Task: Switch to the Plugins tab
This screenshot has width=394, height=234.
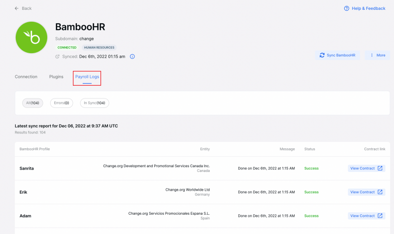Action: tap(56, 77)
